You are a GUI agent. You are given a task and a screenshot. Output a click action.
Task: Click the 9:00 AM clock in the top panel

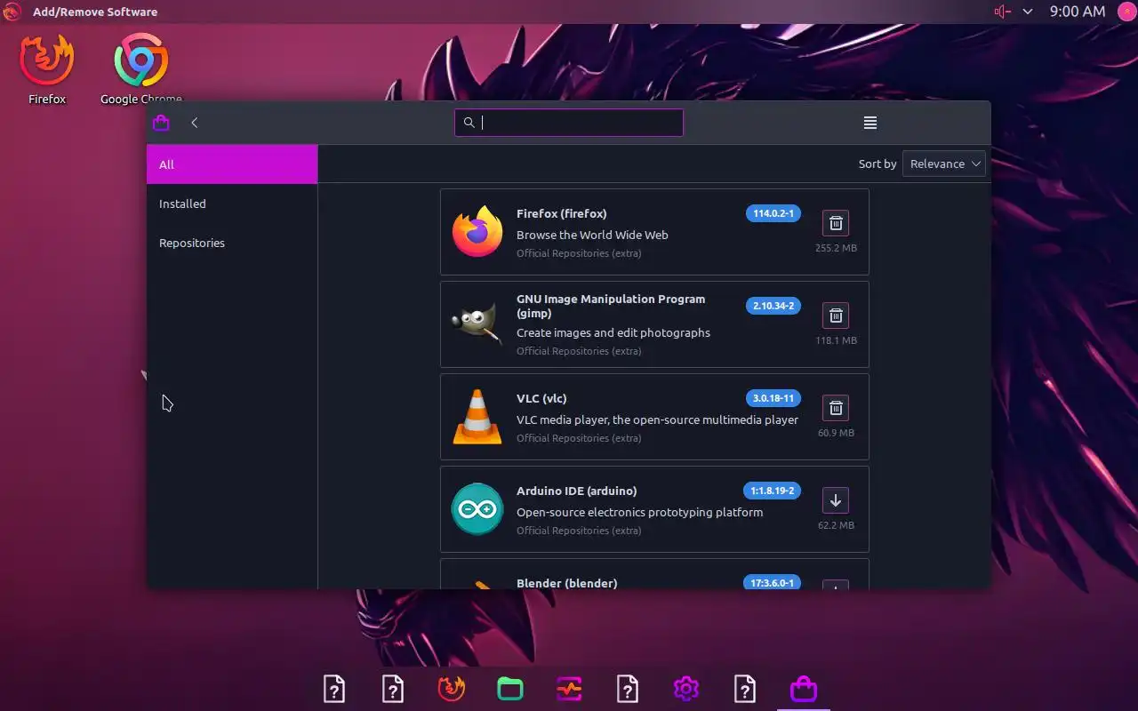coord(1078,12)
